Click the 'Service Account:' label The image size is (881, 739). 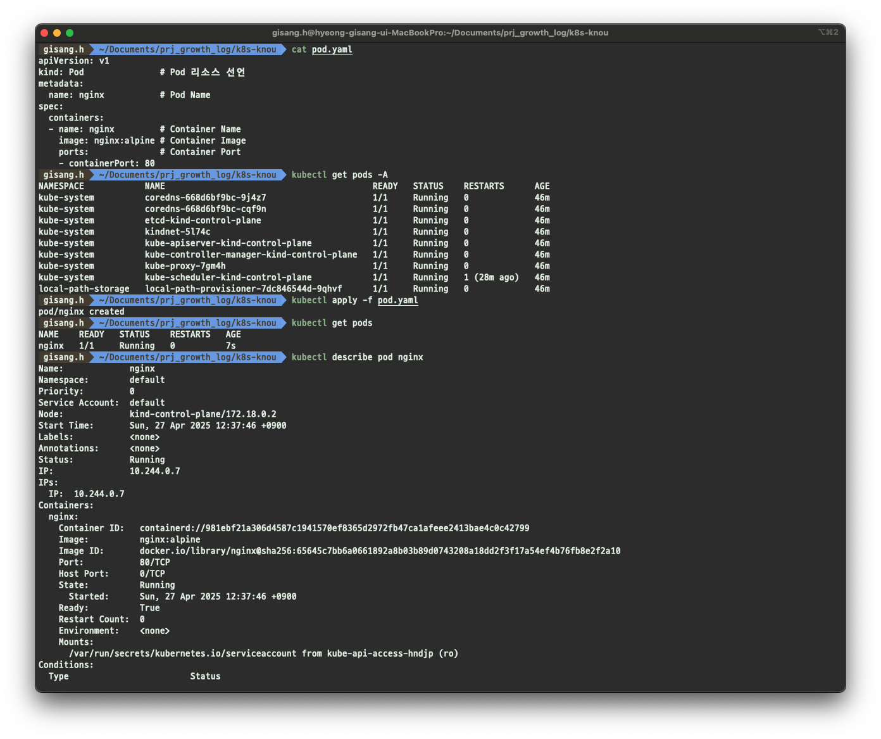(x=79, y=403)
